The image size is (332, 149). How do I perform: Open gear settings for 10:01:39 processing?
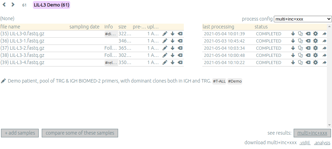pos(316,34)
